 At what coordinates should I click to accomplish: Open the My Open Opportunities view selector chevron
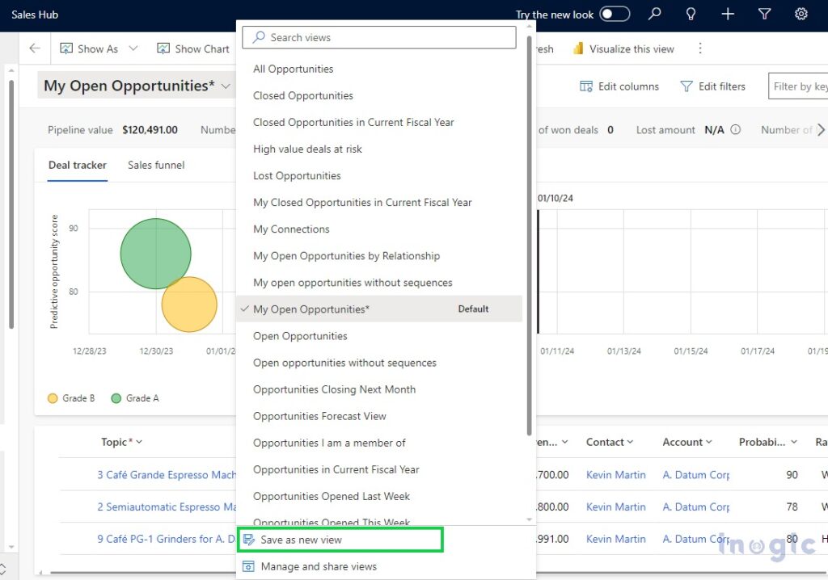point(226,86)
